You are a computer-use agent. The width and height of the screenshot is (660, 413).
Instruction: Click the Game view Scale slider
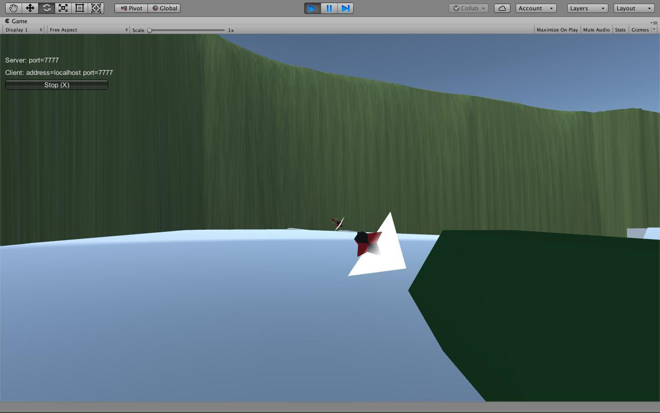point(187,30)
